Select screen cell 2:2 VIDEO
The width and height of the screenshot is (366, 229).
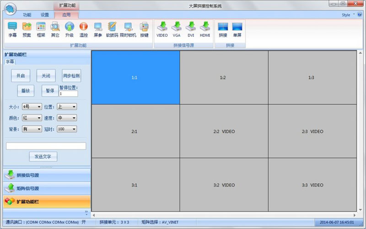coord(224,131)
